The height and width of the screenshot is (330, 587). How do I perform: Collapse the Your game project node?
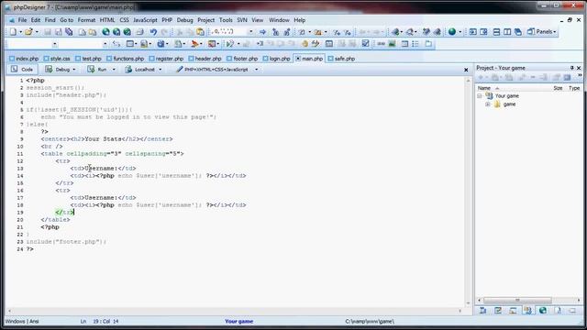pos(480,96)
